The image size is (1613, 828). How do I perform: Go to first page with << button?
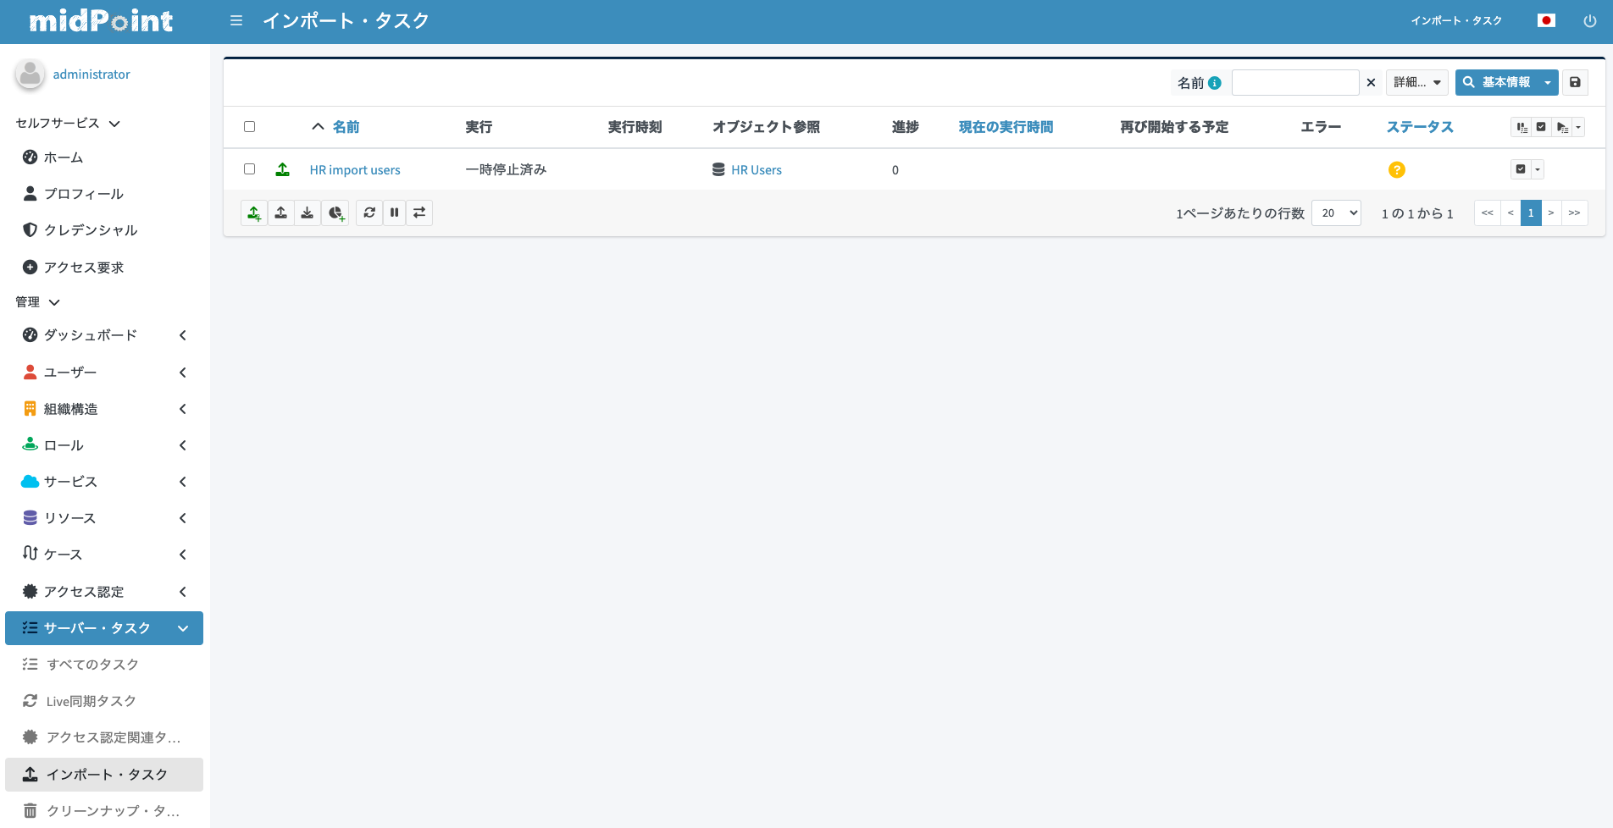[x=1488, y=213]
